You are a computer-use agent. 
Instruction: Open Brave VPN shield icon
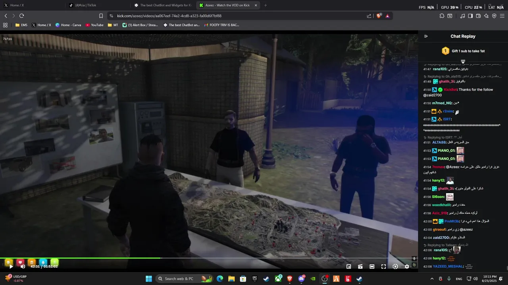pos(494,16)
